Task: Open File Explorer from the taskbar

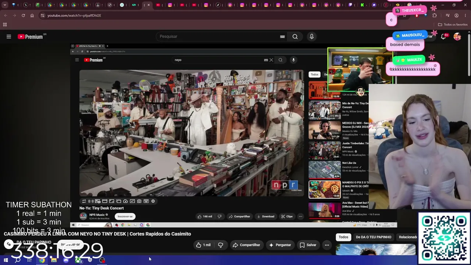Action: 54,260
